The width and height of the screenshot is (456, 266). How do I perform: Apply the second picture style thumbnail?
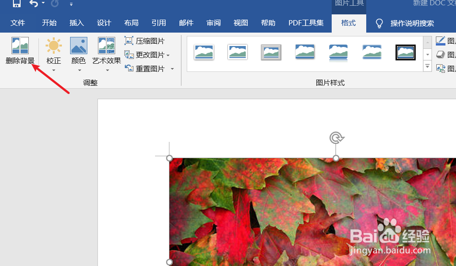[x=238, y=52]
